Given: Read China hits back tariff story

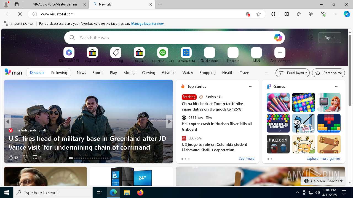Looking at the screenshot, I should coord(212,106).
